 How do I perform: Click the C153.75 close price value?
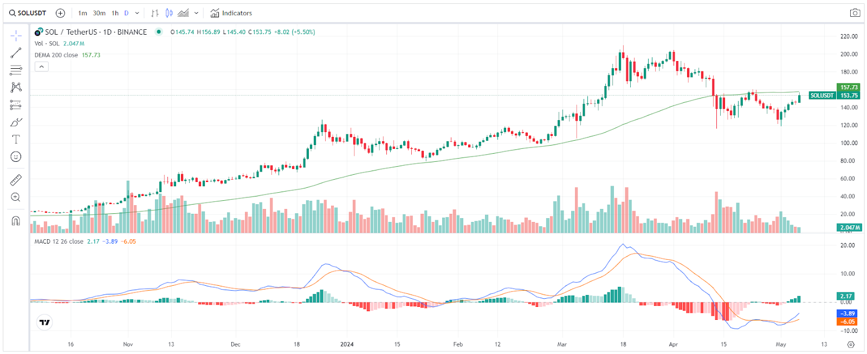[x=260, y=32]
